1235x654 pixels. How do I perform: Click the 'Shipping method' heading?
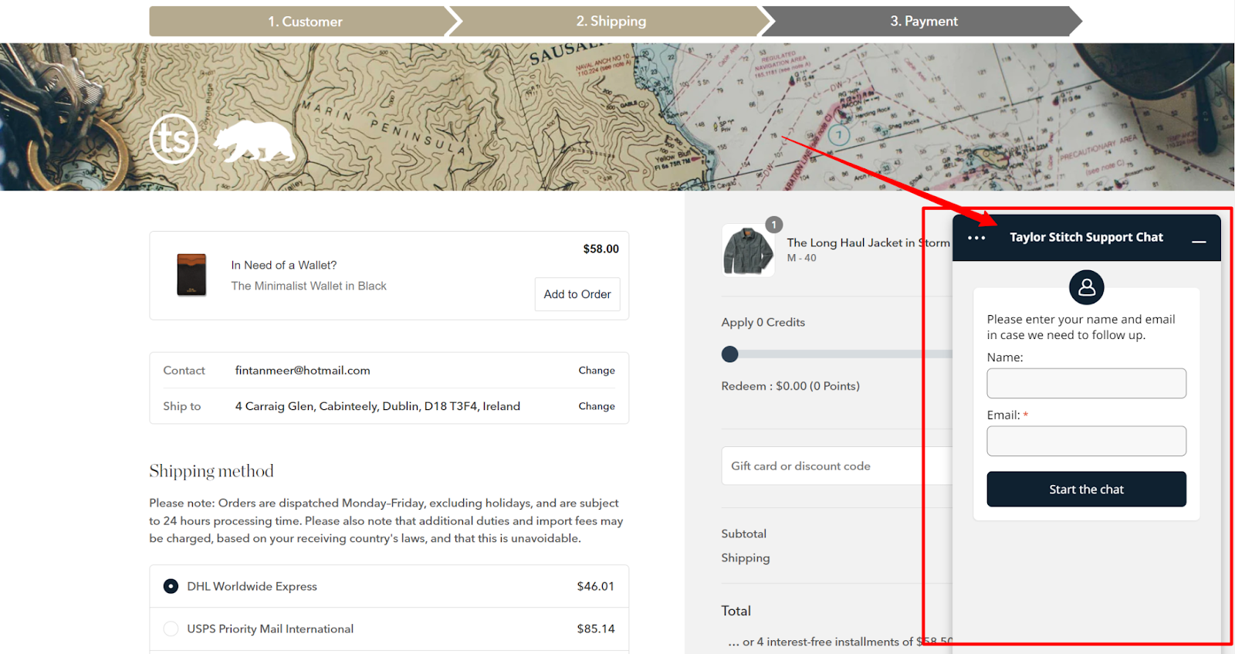[x=211, y=471]
